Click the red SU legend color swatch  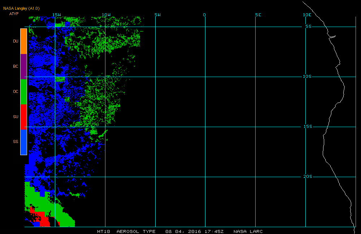coord(24,117)
